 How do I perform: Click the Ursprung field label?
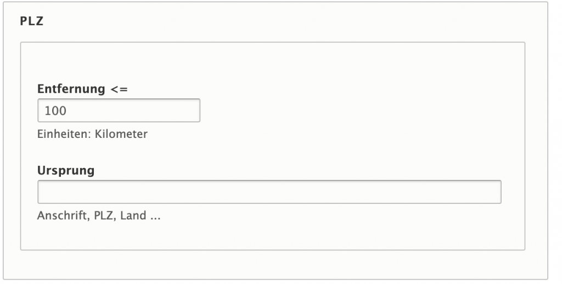66,171
